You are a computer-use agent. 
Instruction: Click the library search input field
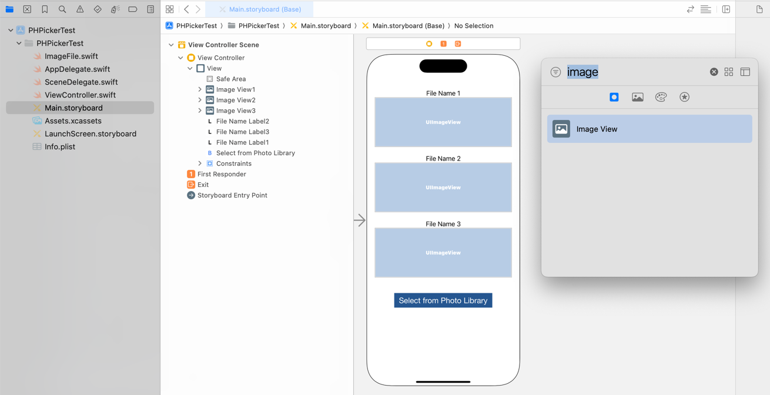tap(635, 72)
